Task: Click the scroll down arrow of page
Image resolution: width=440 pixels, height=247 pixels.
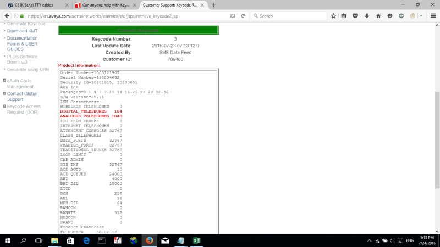Action: [437, 232]
